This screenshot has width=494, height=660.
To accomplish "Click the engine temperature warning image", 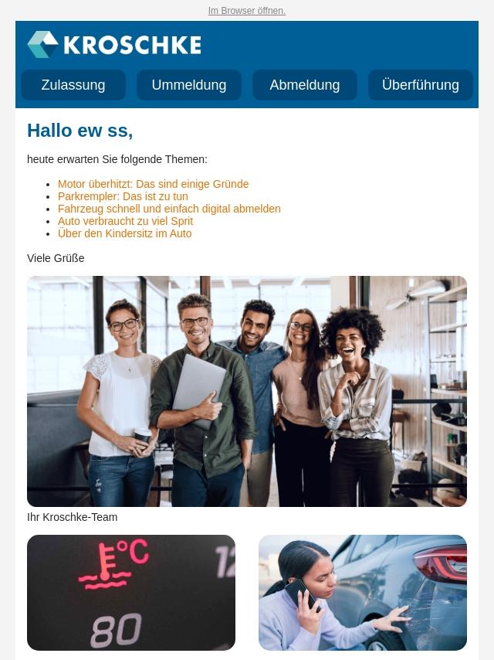I will (x=131, y=593).
